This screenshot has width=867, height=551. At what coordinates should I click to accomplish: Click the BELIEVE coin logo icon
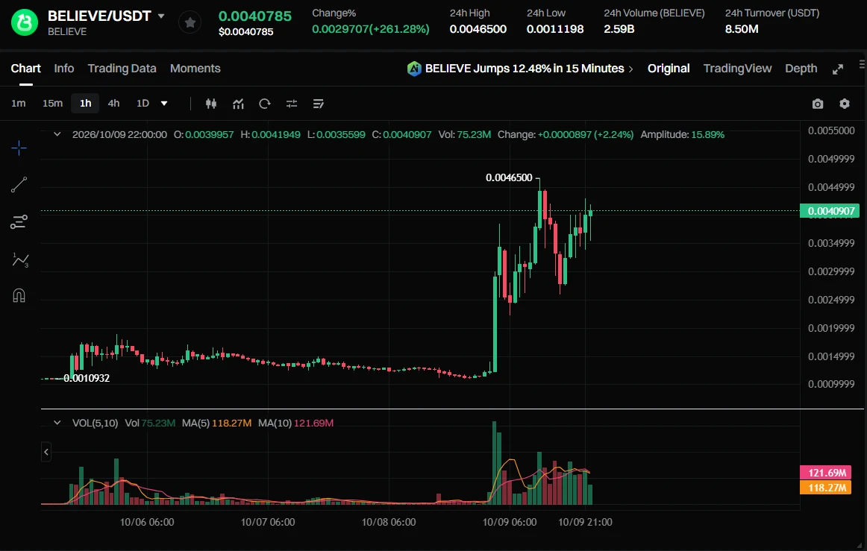tap(25, 22)
